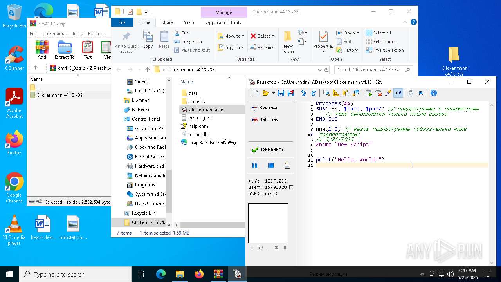Click the magic wand toolbar icon
The height and width of the screenshot is (282, 501).
pyautogui.click(x=388, y=93)
